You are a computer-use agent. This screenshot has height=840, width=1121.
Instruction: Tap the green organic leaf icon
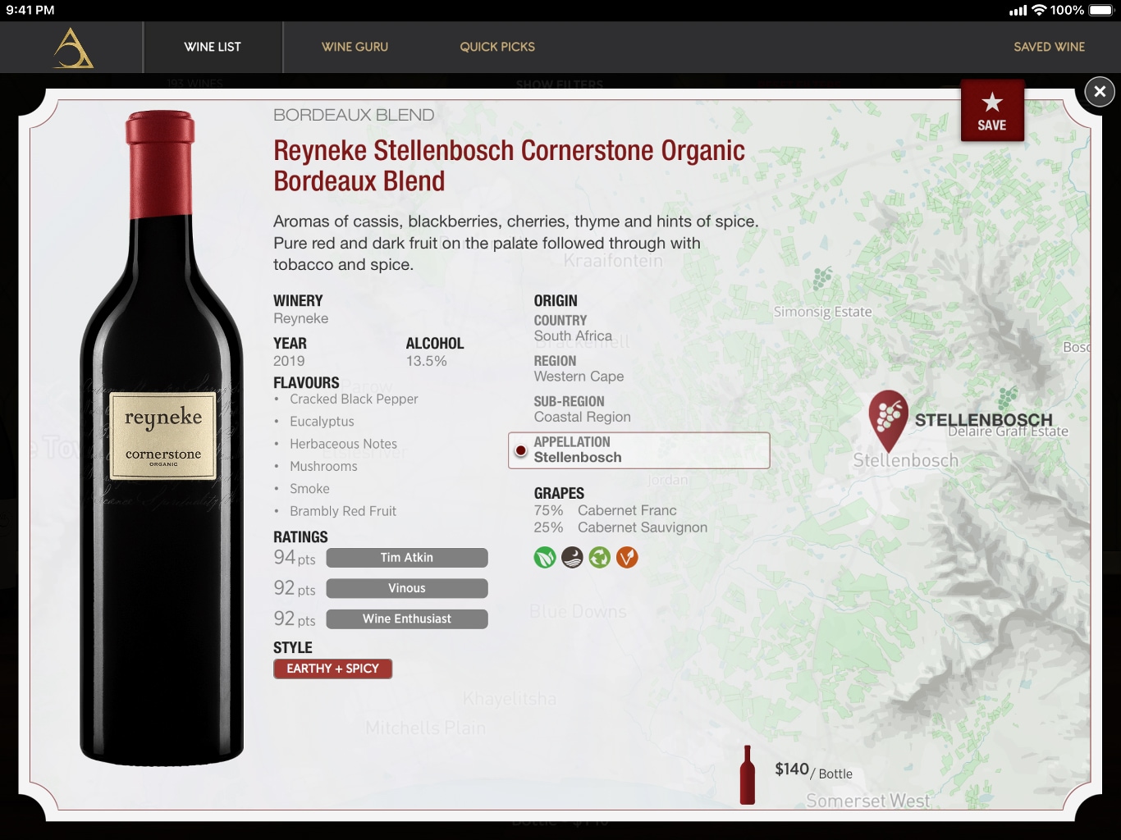(545, 558)
